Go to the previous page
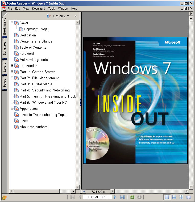195x202 pixels. click(x=80, y=197)
